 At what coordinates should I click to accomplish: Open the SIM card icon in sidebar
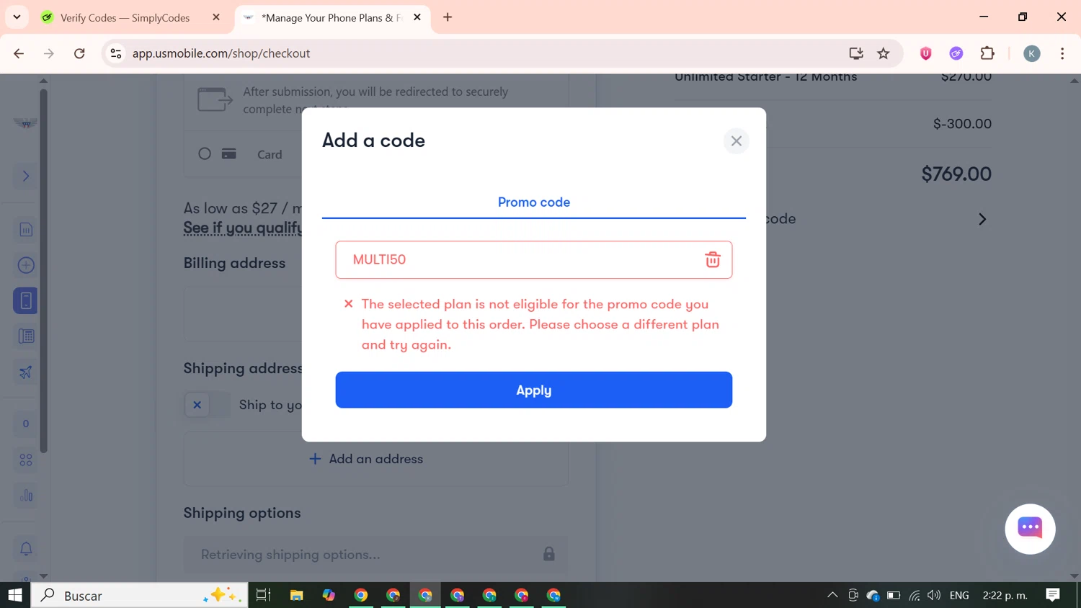(26, 230)
